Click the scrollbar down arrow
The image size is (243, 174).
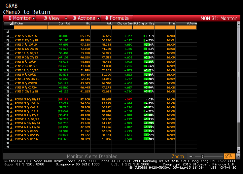(239, 151)
